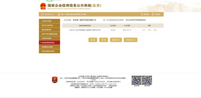Click the red government agency badge in footer
The width and height of the screenshot is (201, 98).
(x=55, y=80)
